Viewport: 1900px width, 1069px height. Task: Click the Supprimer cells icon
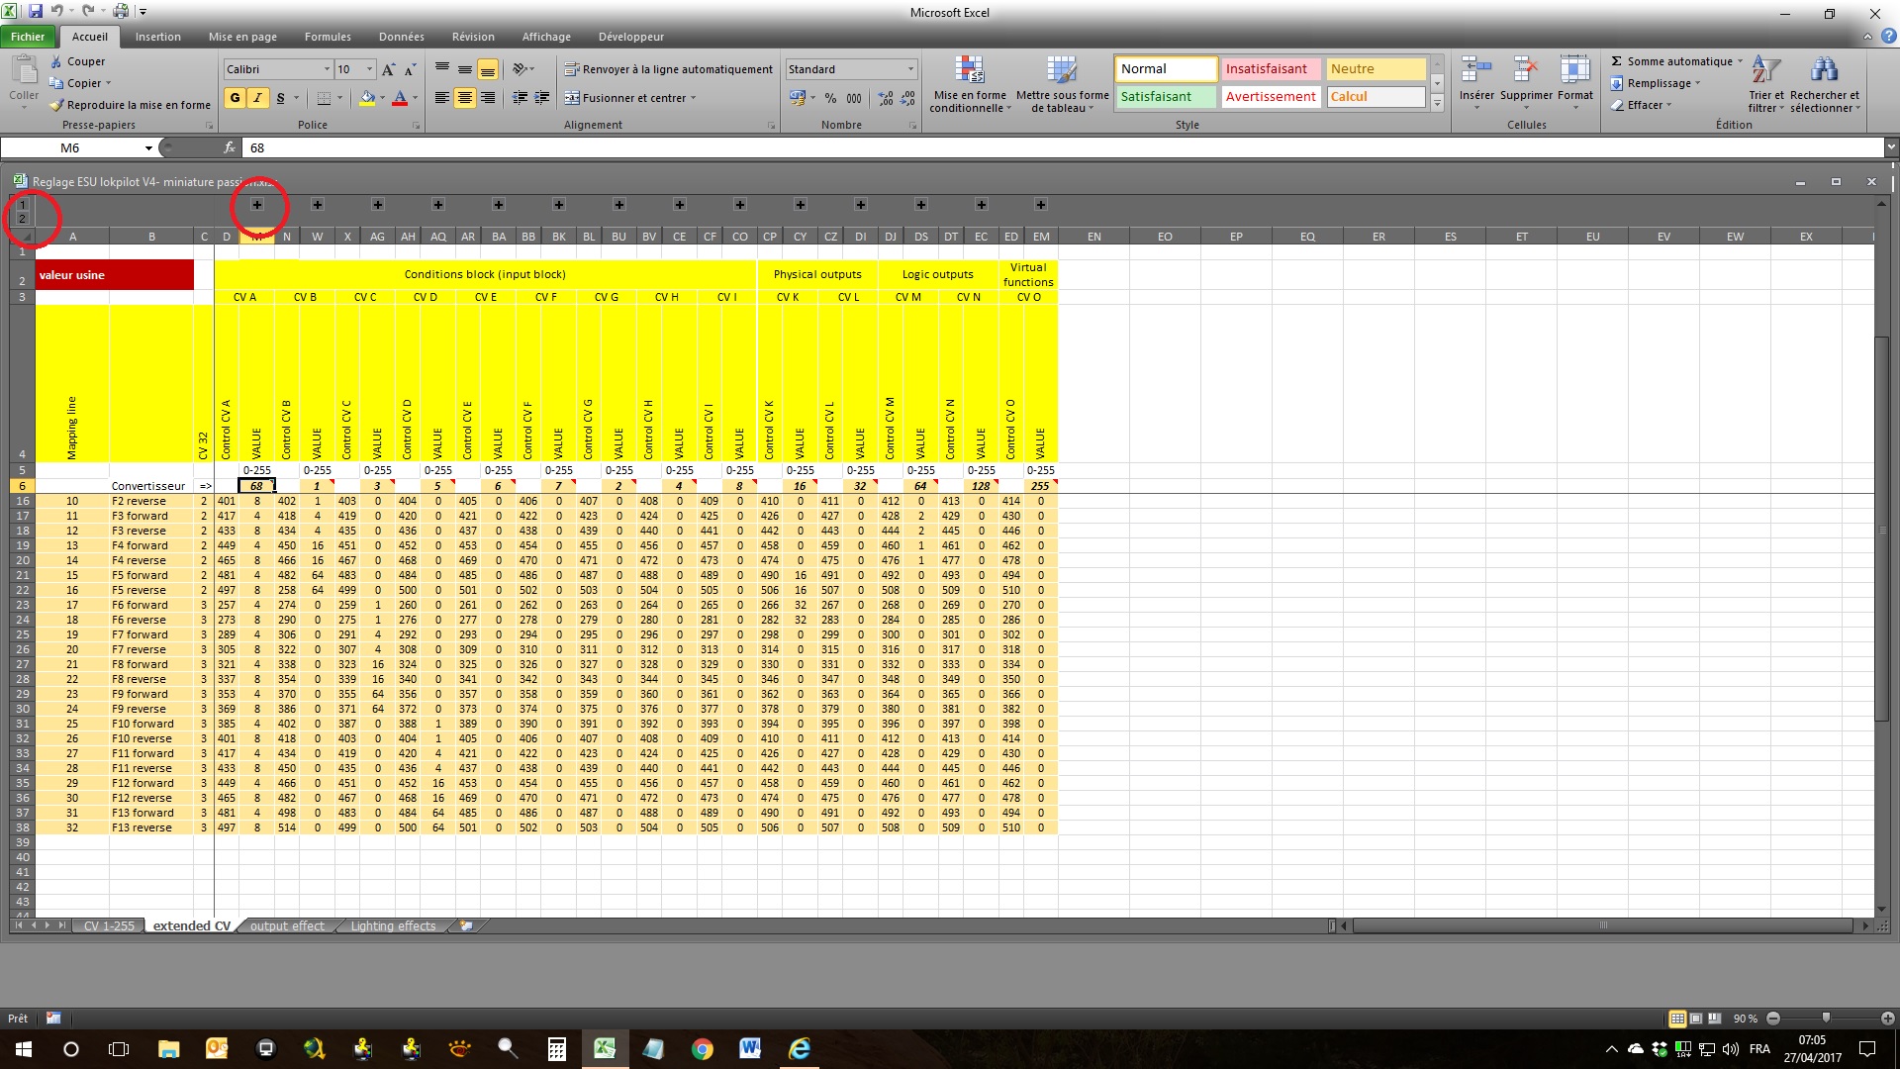click(1526, 71)
